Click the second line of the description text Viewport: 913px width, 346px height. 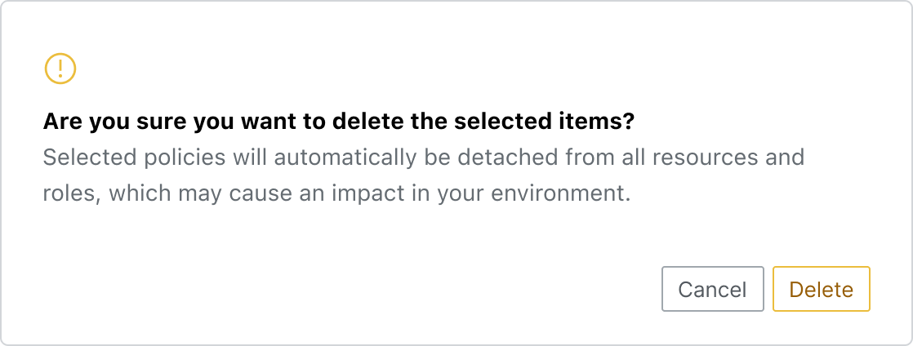[337, 193]
